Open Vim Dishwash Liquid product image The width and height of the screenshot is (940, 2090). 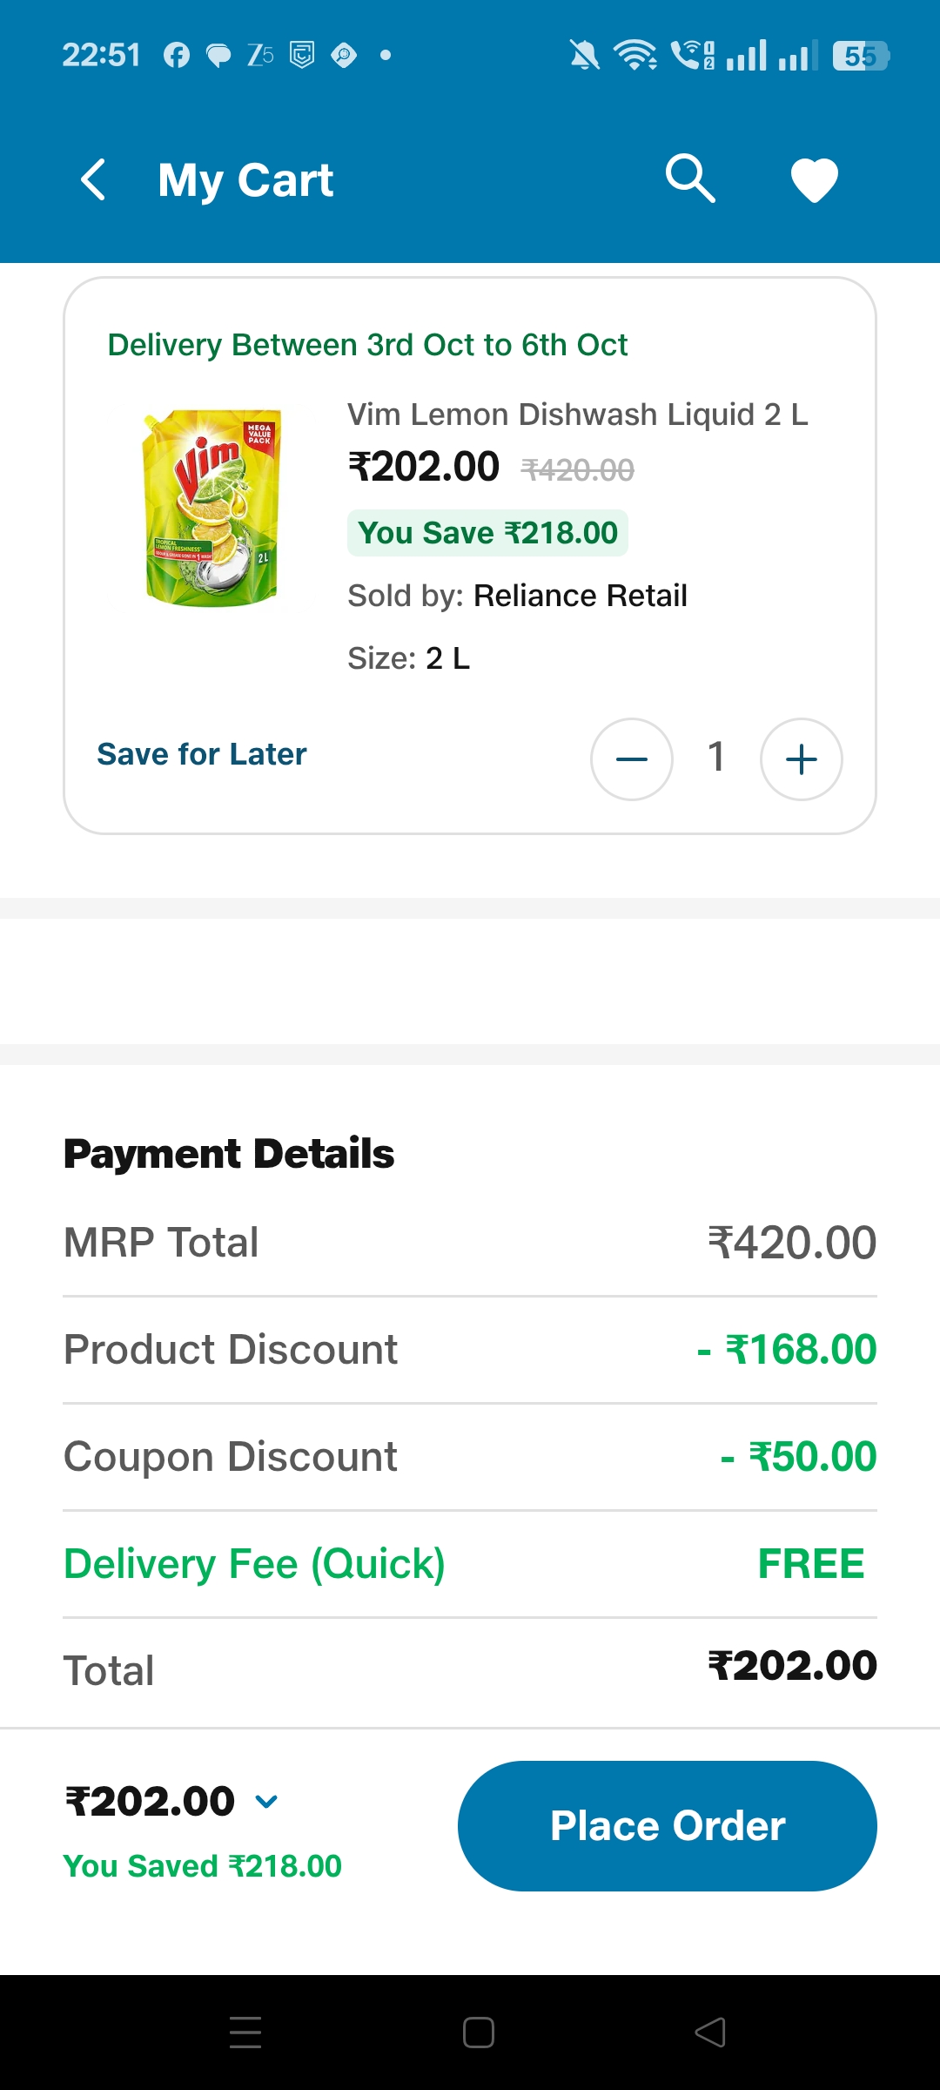click(x=212, y=508)
